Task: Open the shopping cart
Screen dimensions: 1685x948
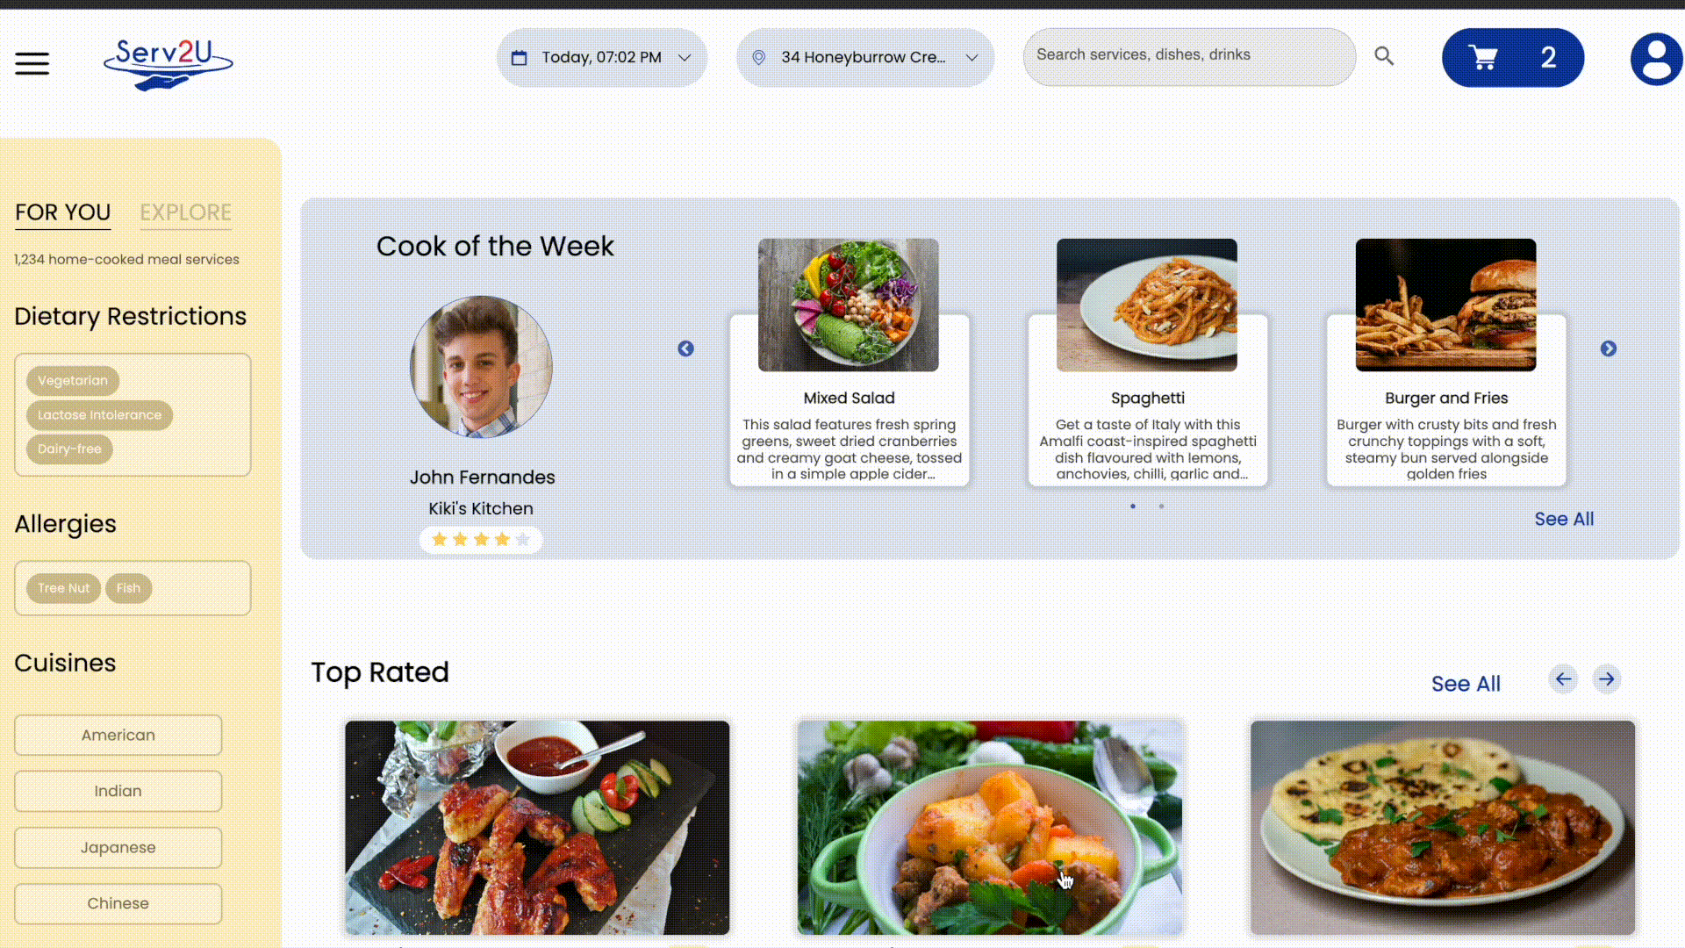Action: [x=1512, y=58]
